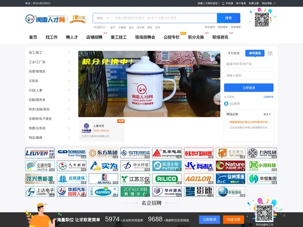Open the 江苏三仪 company logo

click(x=135, y=179)
